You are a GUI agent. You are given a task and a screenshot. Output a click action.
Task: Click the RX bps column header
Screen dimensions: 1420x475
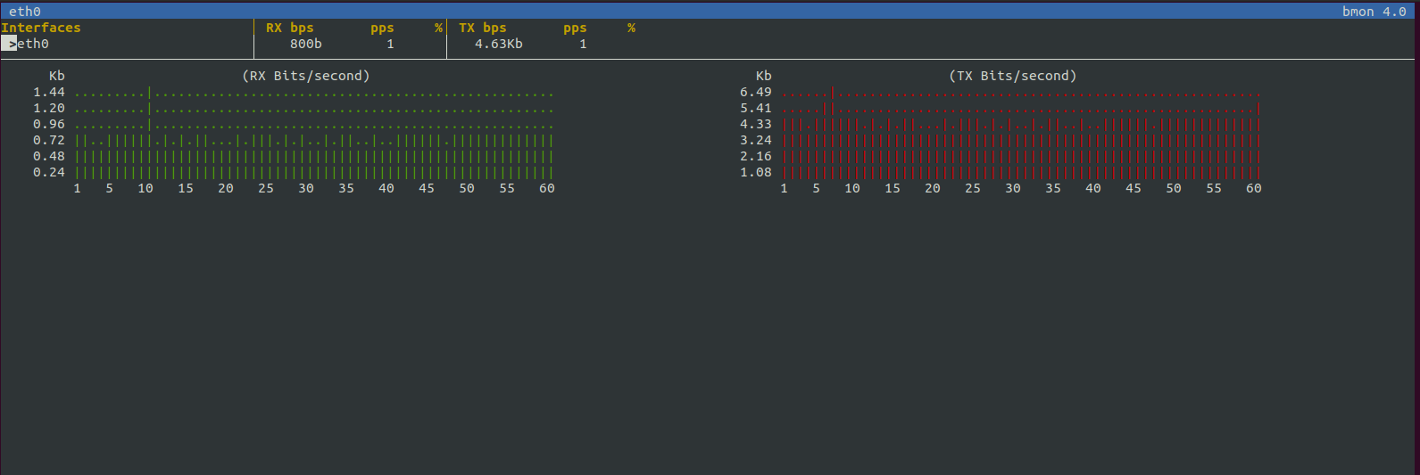coord(290,28)
